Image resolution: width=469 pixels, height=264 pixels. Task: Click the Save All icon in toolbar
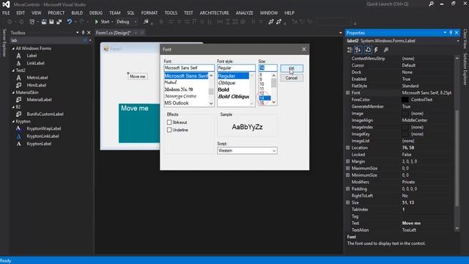click(59, 21)
